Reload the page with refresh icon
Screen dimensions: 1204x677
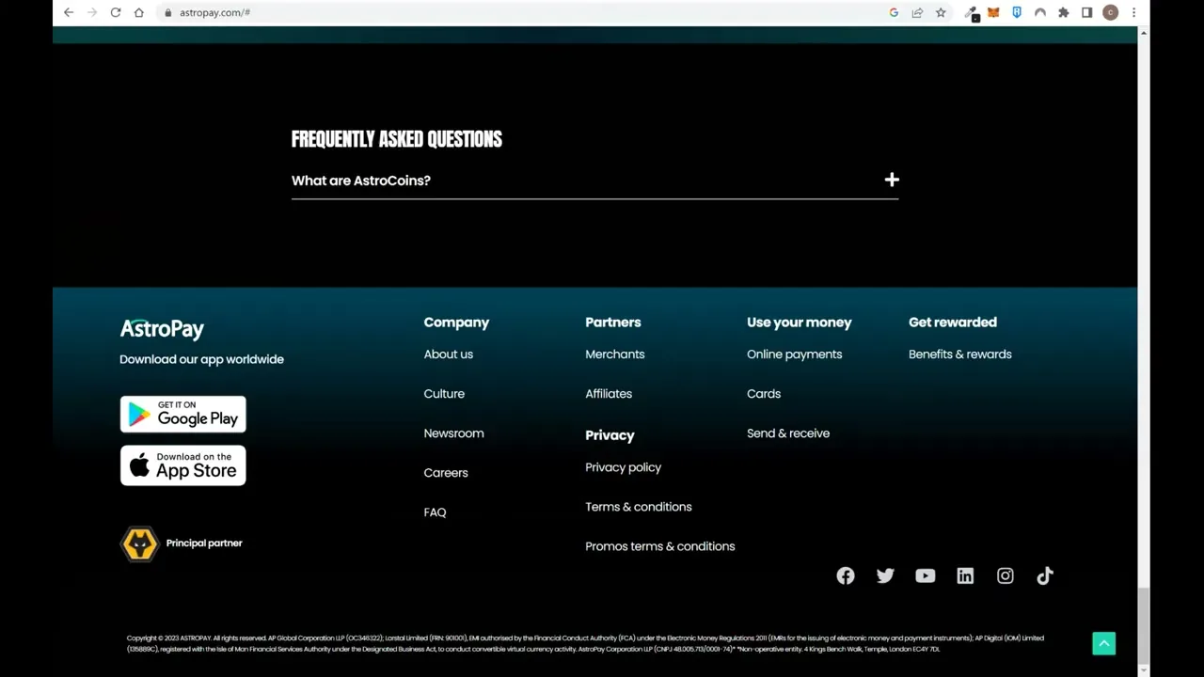[x=115, y=12]
